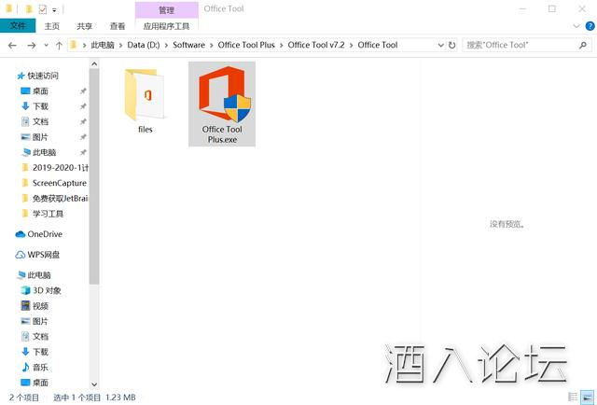This screenshot has width=597, height=405.
Task: Select the Office Tool Plus.exe icon
Action: click(222, 105)
